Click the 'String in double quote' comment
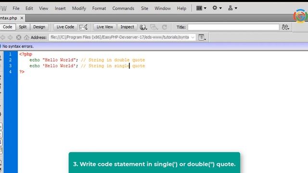Screen dimensions: 308x173 click(113, 60)
